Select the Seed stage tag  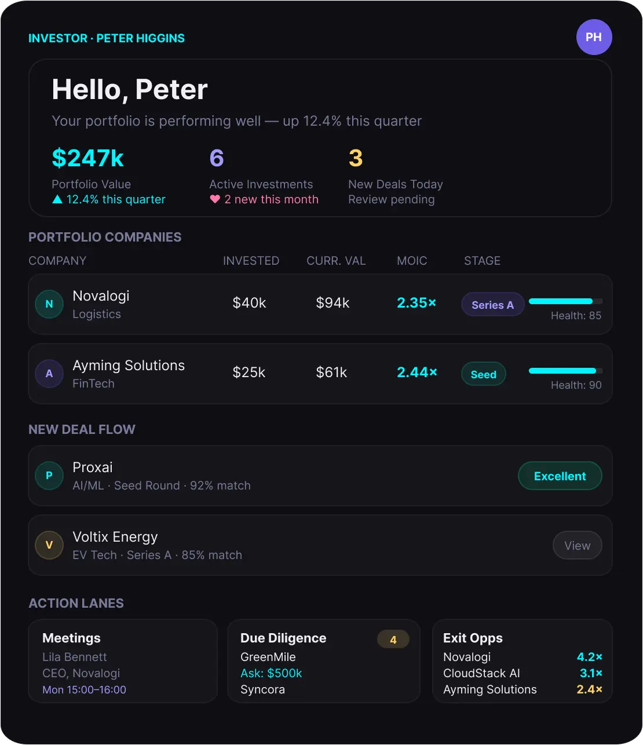483,374
